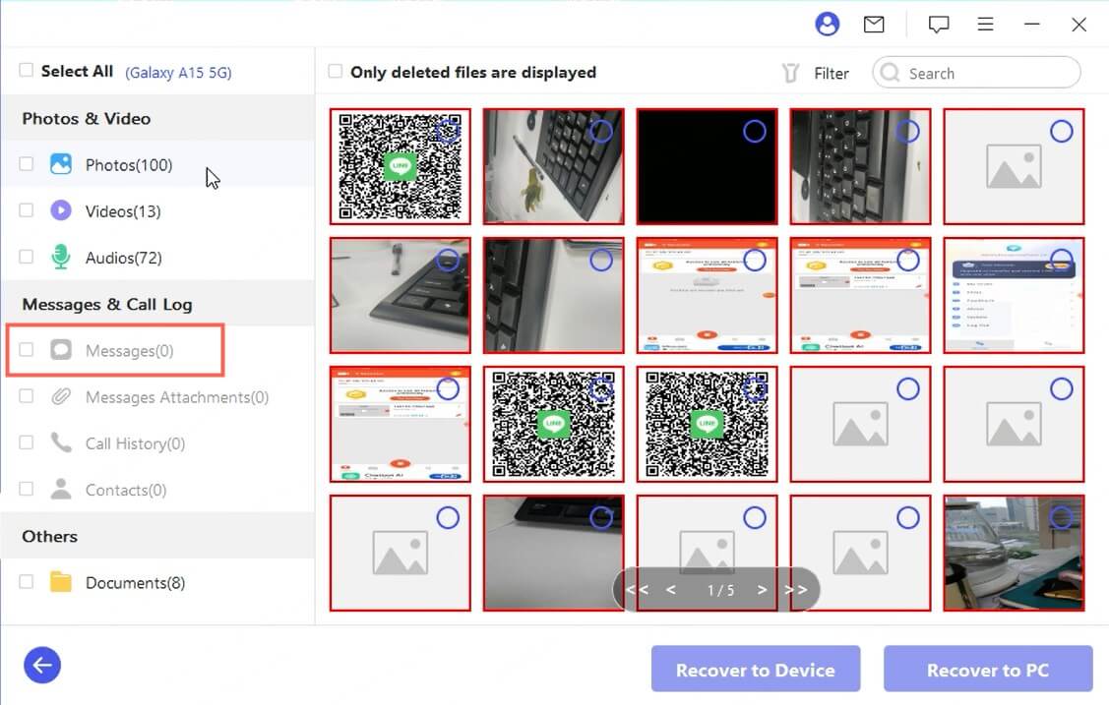Check the Messages Attachments(0) checkbox

coord(27,395)
